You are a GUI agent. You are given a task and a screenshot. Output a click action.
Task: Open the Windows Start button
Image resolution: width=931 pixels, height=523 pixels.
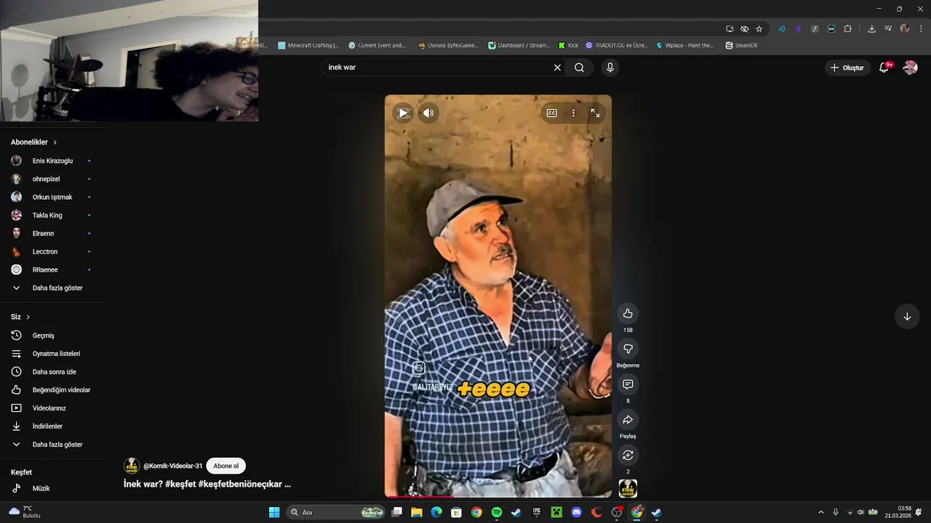[274, 512]
